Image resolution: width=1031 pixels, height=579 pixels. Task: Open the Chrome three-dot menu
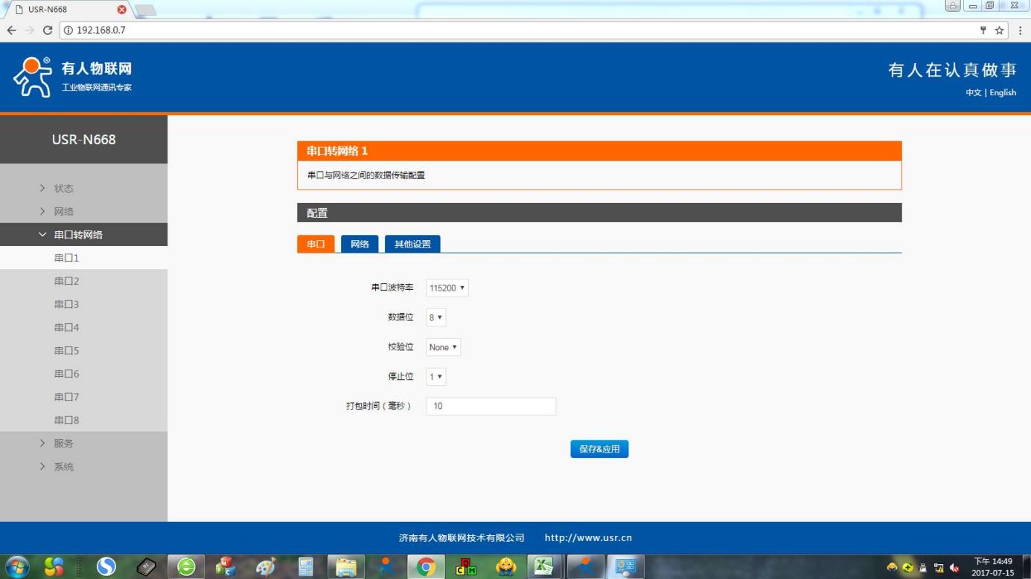(1020, 30)
